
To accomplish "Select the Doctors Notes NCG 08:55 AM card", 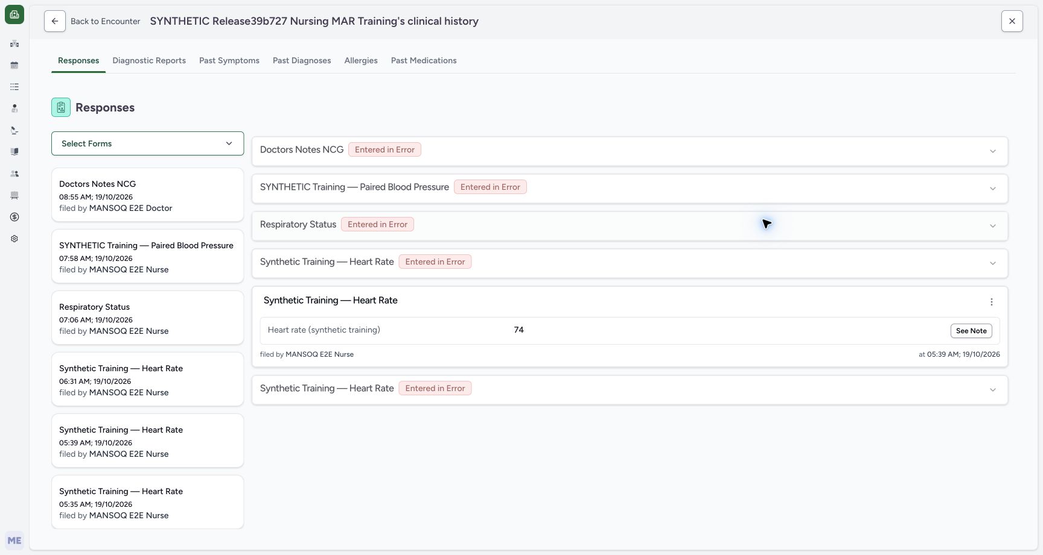I will (148, 195).
